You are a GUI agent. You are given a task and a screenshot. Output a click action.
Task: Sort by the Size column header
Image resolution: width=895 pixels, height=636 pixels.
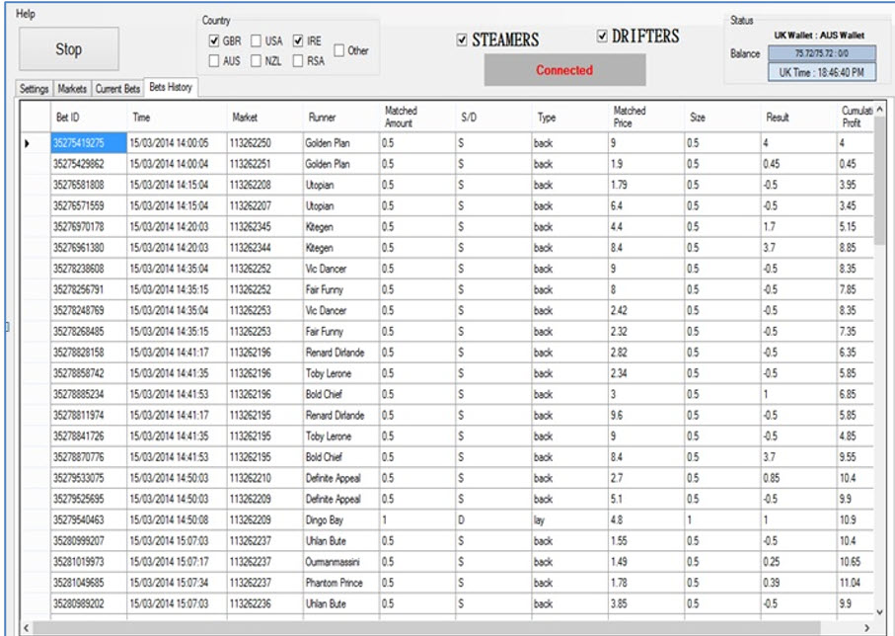722,118
